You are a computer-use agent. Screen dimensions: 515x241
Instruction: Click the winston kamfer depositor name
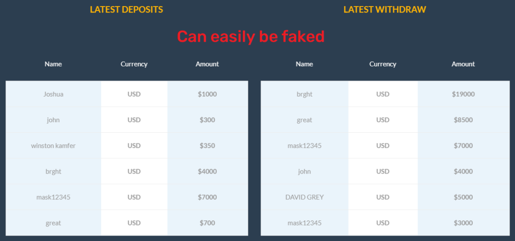(x=53, y=145)
